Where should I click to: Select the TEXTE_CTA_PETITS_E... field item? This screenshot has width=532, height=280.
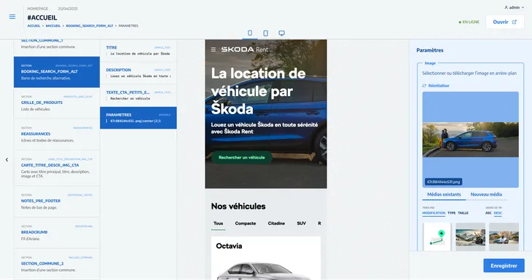tap(138, 95)
